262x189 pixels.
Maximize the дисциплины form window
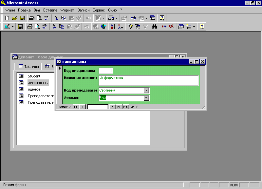(x=197, y=62)
